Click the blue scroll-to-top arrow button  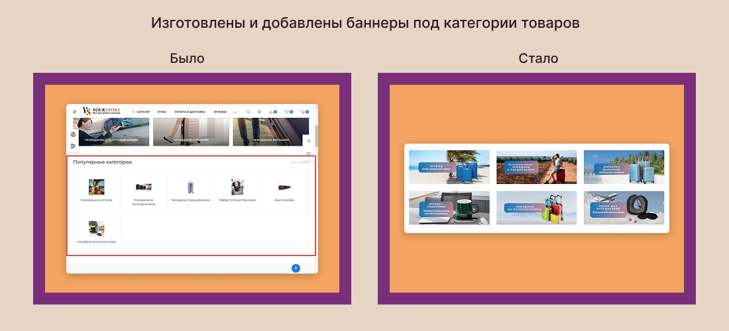point(296,268)
